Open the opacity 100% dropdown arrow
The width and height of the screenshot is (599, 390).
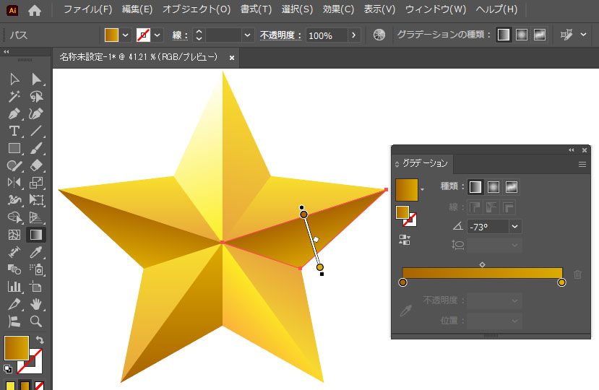pyautogui.click(x=353, y=35)
